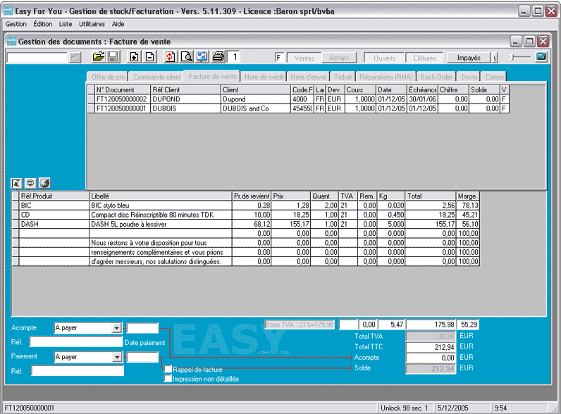Click the red refresh document icon
The image size is (561, 414).
pos(171,57)
